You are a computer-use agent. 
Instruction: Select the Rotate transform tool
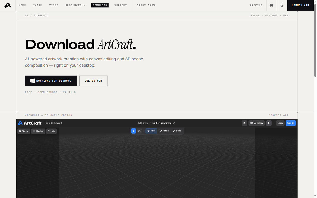click(x=164, y=131)
